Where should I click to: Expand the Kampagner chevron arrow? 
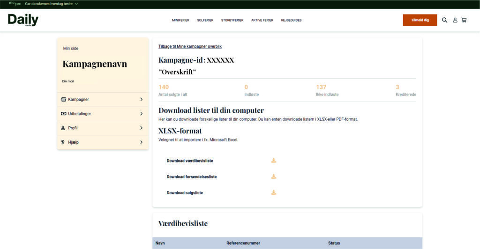click(x=141, y=99)
